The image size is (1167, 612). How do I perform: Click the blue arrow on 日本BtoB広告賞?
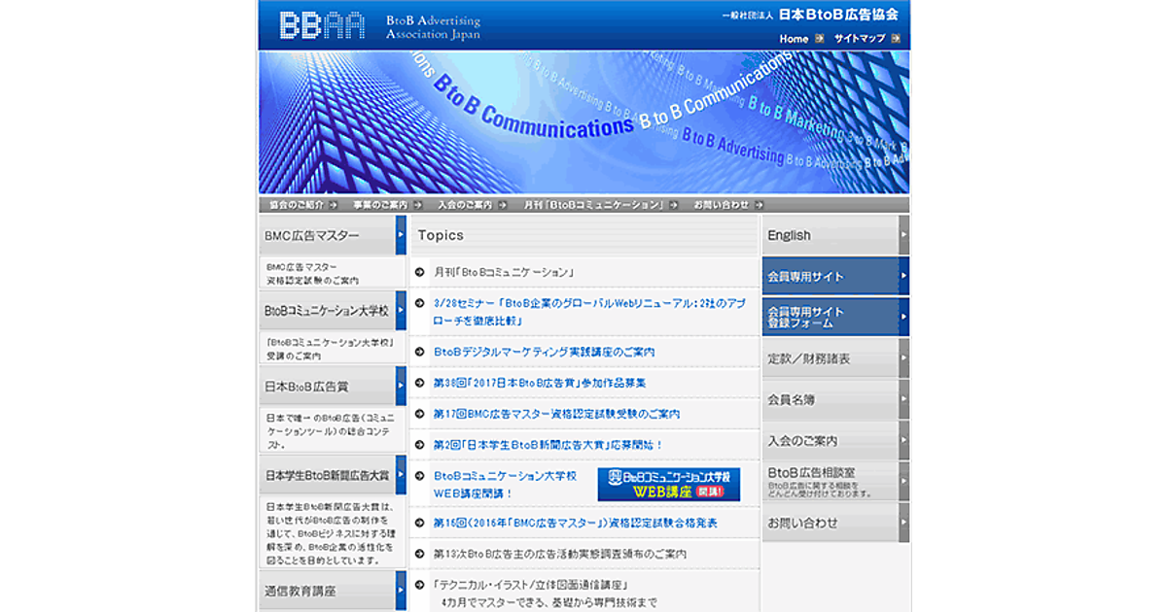pyautogui.click(x=401, y=386)
